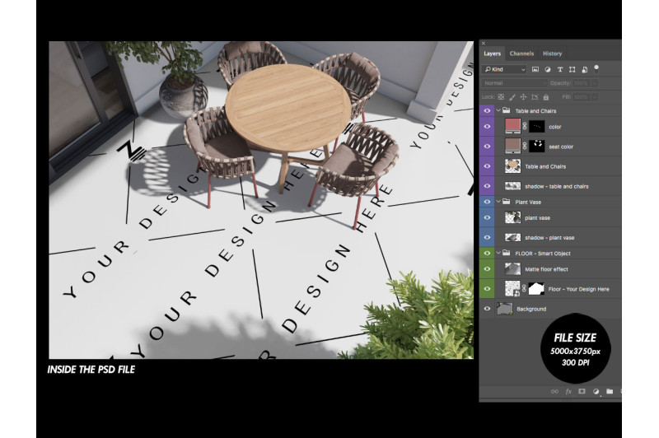
Task: Hide the Plant Vase group
Action: pyautogui.click(x=487, y=202)
